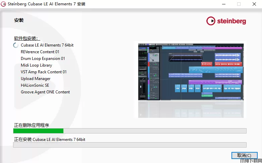Click the green overall progress bar
This screenshot has height=163, width=262.
click(x=130, y=131)
